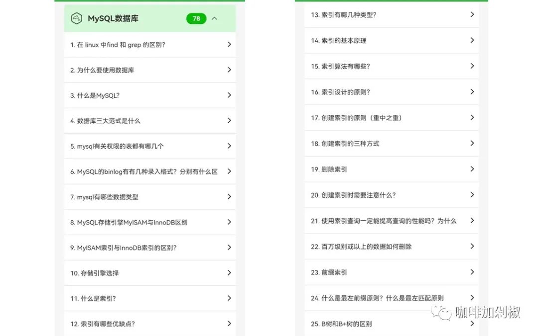The image size is (538, 336).
Task: Select question 15 索引算法有哪些?
Action: pyautogui.click(x=392, y=66)
